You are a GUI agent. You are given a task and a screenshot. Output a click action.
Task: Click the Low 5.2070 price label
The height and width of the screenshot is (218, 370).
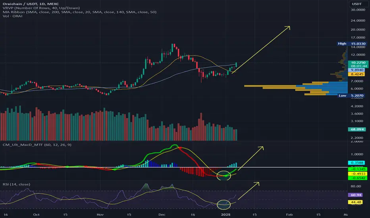tap(352, 96)
